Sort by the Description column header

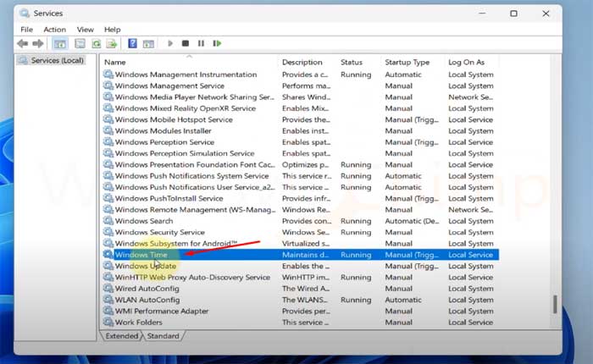coord(302,62)
